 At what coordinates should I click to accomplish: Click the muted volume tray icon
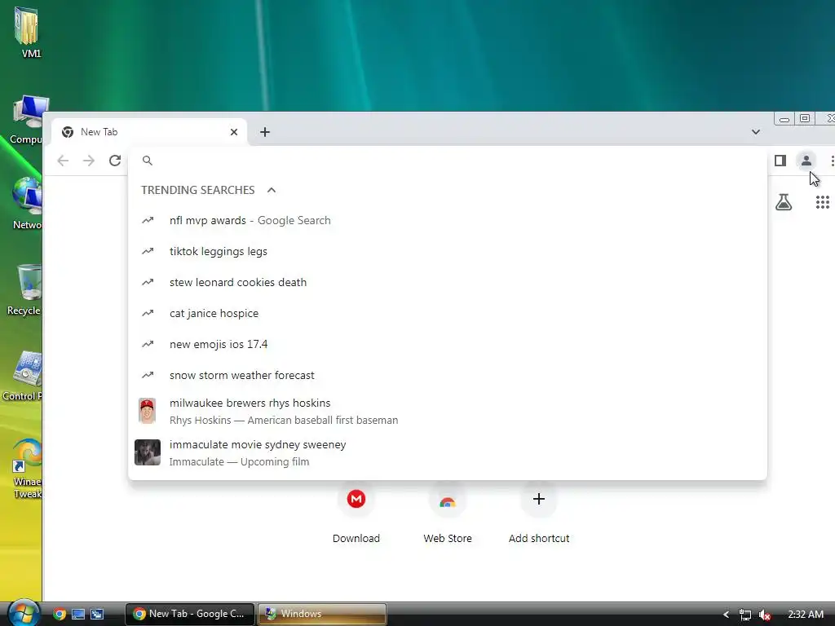(x=765, y=615)
